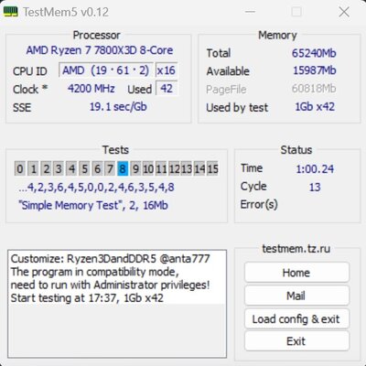Click the 4200 MHz clock value
The height and width of the screenshot is (366, 366).
(x=91, y=89)
